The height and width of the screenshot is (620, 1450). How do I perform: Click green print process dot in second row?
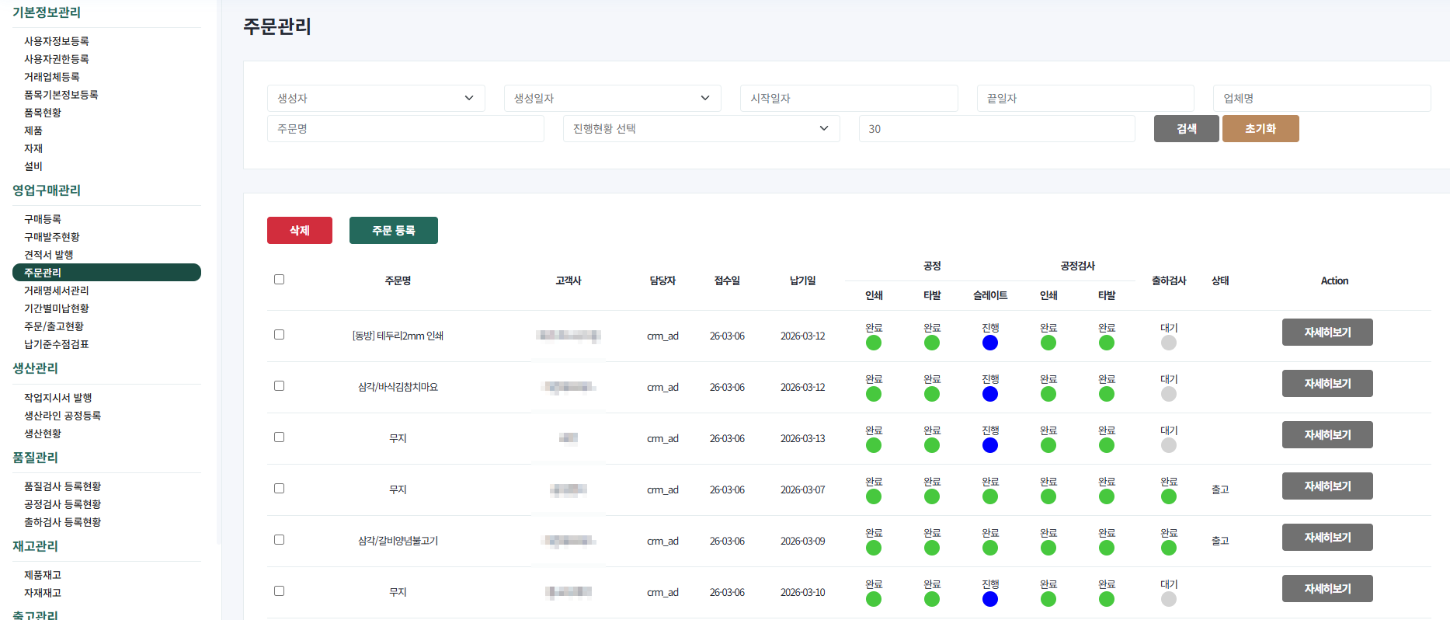click(x=874, y=394)
